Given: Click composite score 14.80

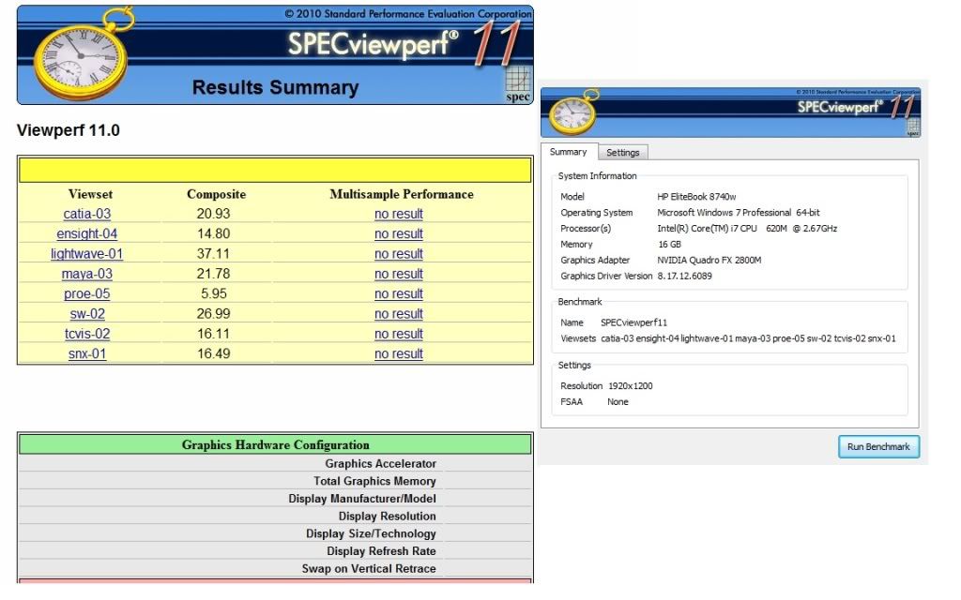Looking at the screenshot, I should tap(213, 233).
